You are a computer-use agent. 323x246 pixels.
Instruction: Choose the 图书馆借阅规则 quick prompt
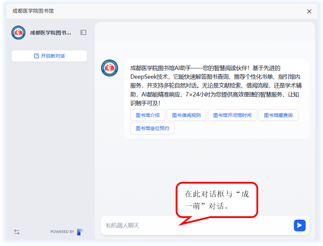pyautogui.click(x=186, y=115)
